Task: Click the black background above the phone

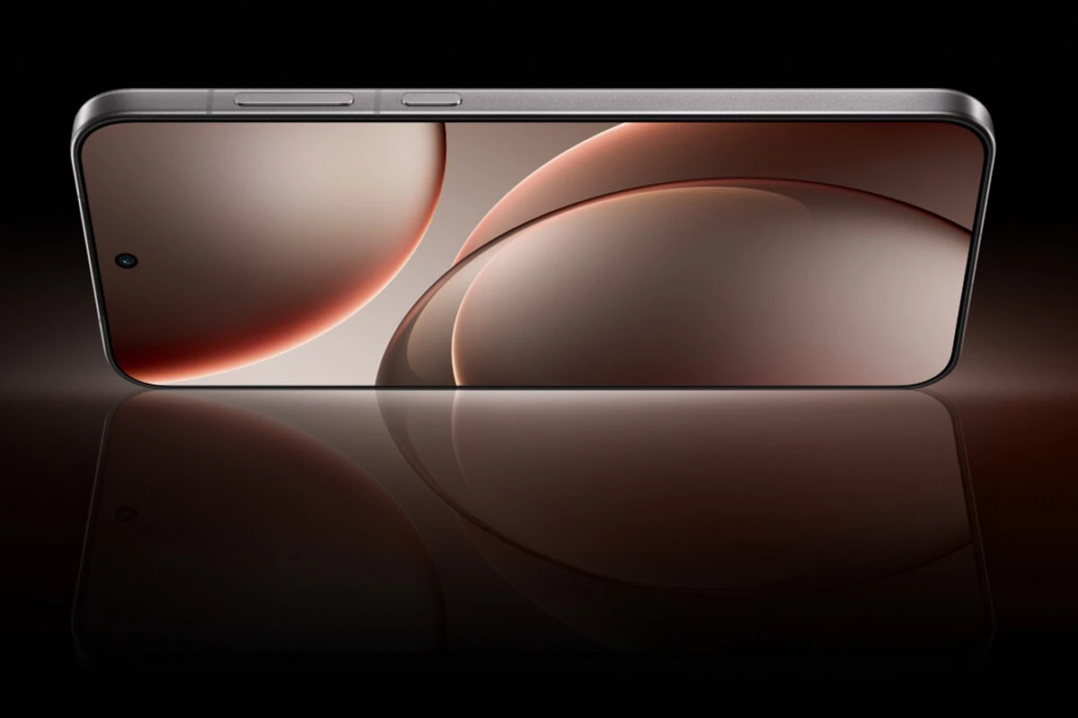Action: [539, 40]
